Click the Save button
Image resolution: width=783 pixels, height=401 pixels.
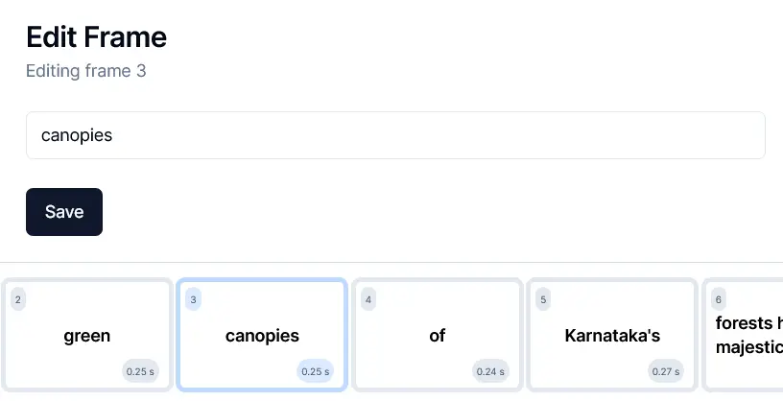[64, 212]
